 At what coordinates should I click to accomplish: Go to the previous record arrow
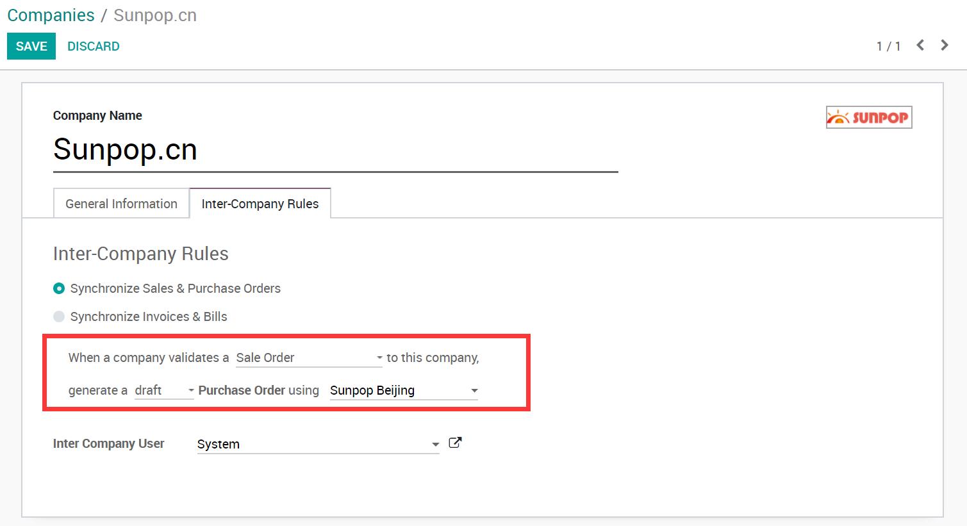(x=920, y=45)
